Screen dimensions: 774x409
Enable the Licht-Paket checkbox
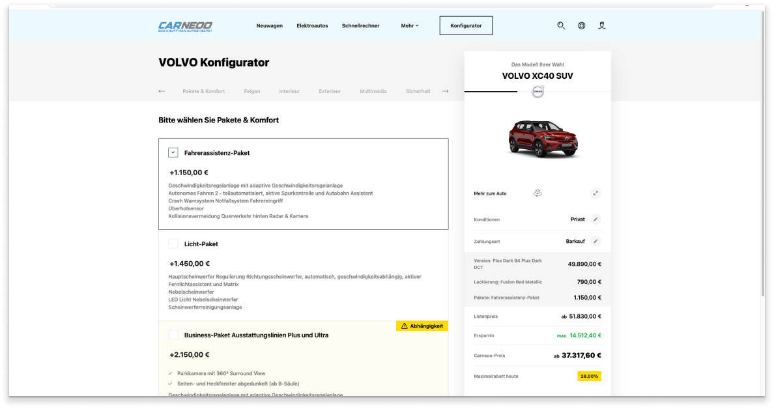point(173,244)
